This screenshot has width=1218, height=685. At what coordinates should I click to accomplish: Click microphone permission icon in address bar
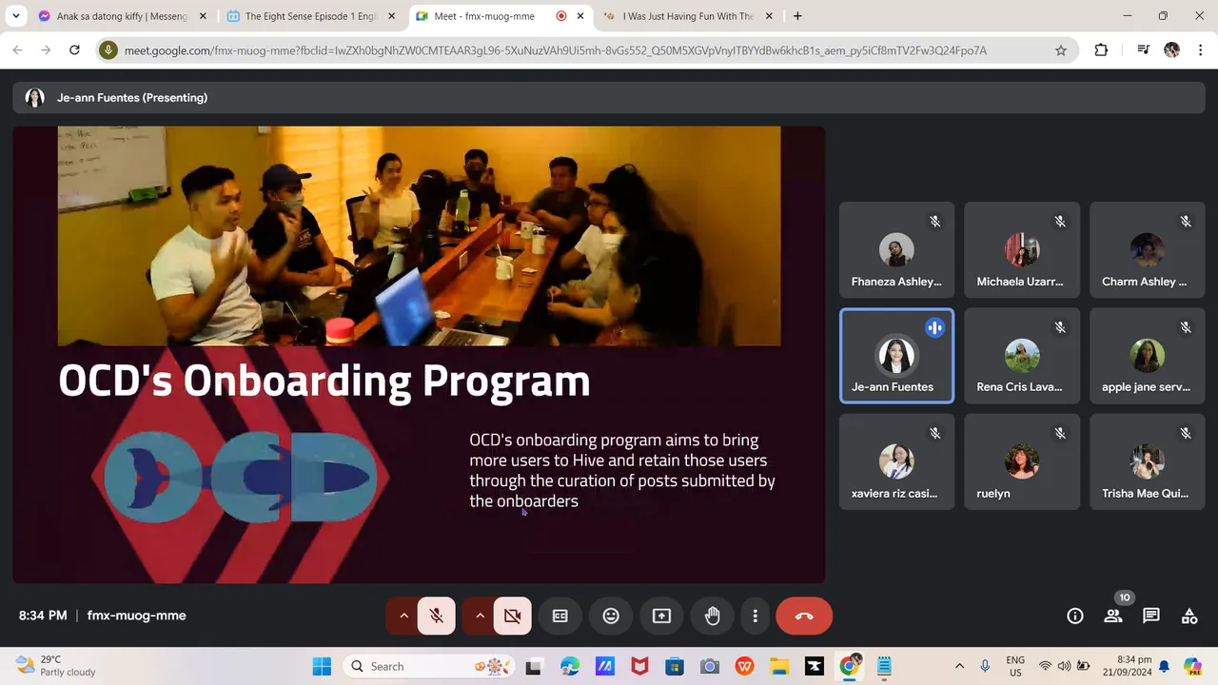[108, 50]
